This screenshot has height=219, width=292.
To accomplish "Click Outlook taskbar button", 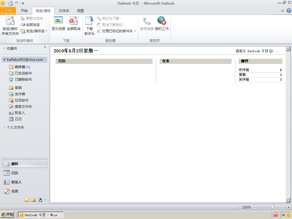I will 41,215.
